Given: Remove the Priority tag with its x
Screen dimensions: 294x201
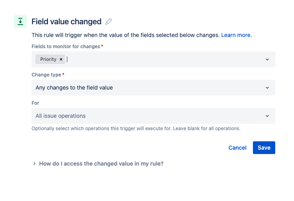Looking at the screenshot, I should (61, 59).
